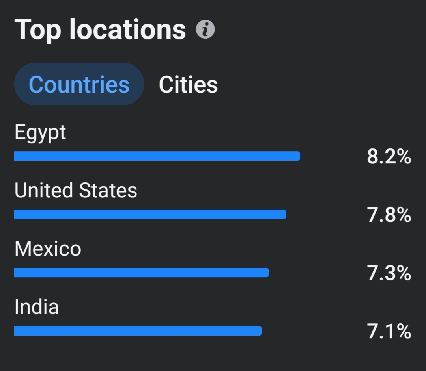The height and width of the screenshot is (371, 426).
Task: Click the right end of Mexico's bar
Action: pos(266,273)
